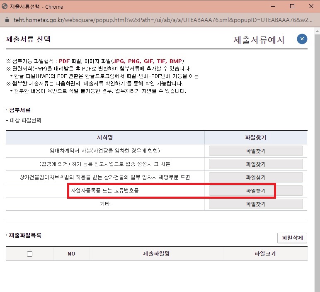Click the 제출파일명 column header
The height and width of the screenshot is (292, 320).
point(156,253)
